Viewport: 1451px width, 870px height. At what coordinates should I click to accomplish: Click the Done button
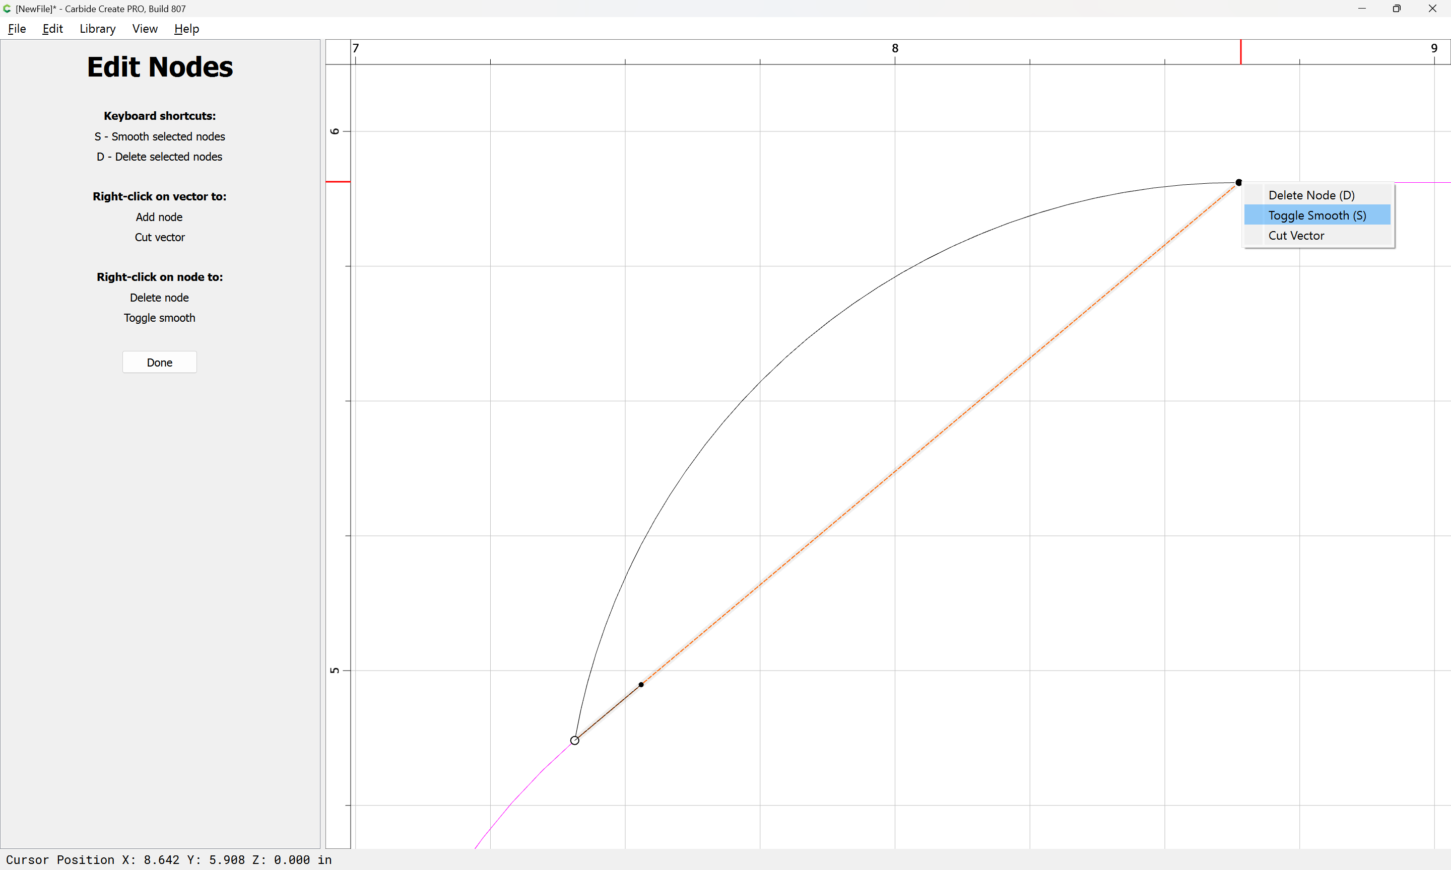[x=160, y=362]
